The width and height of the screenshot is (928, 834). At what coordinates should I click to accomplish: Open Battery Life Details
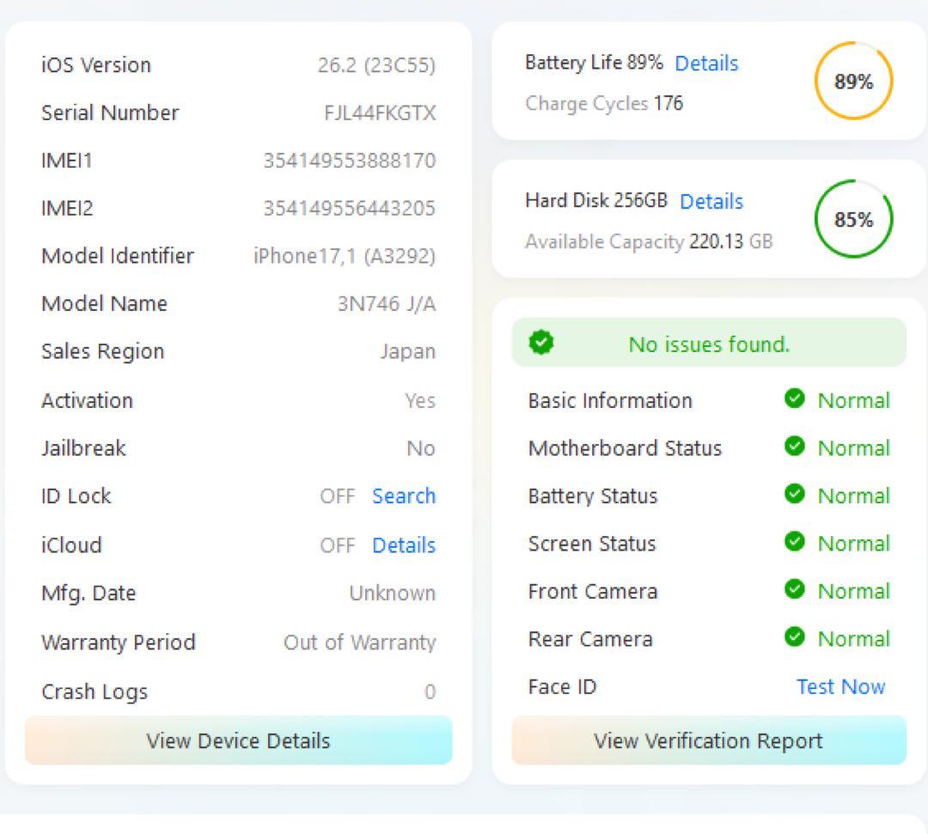pyautogui.click(x=706, y=63)
